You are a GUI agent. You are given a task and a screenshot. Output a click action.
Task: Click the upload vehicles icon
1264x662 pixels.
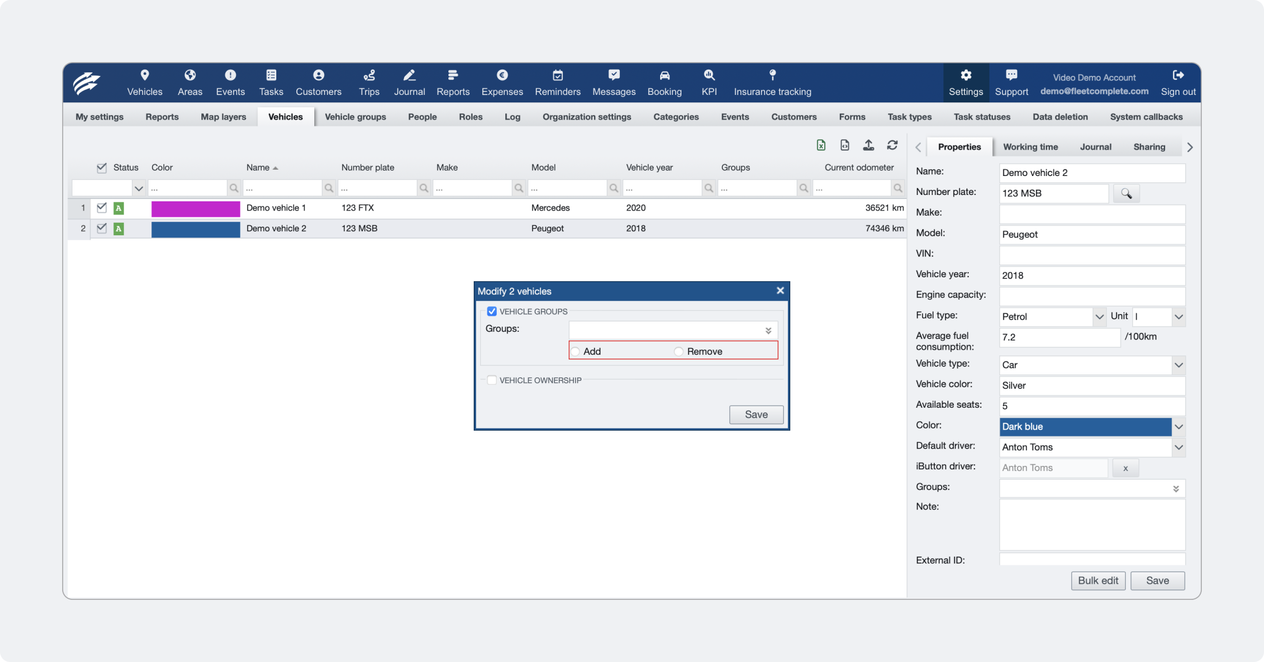tap(869, 146)
